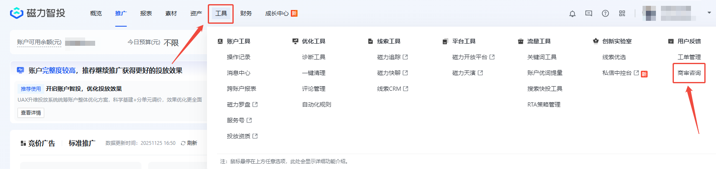Image resolution: width=716 pixels, height=169 pixels.
Task: Click the 新 badge next to 成长中心
Action: [x=294, y=13]
